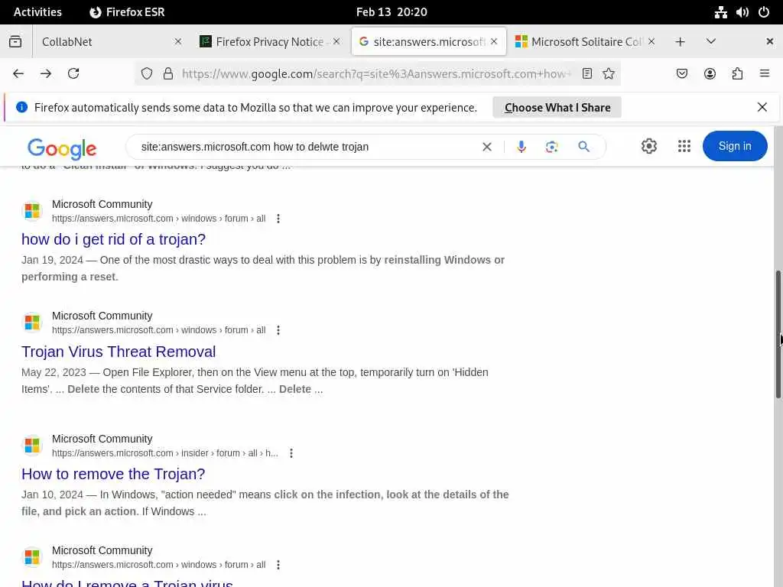Clear the Google search box text
The width and height of the screenshot is (783, 587).
pos(487,147)
